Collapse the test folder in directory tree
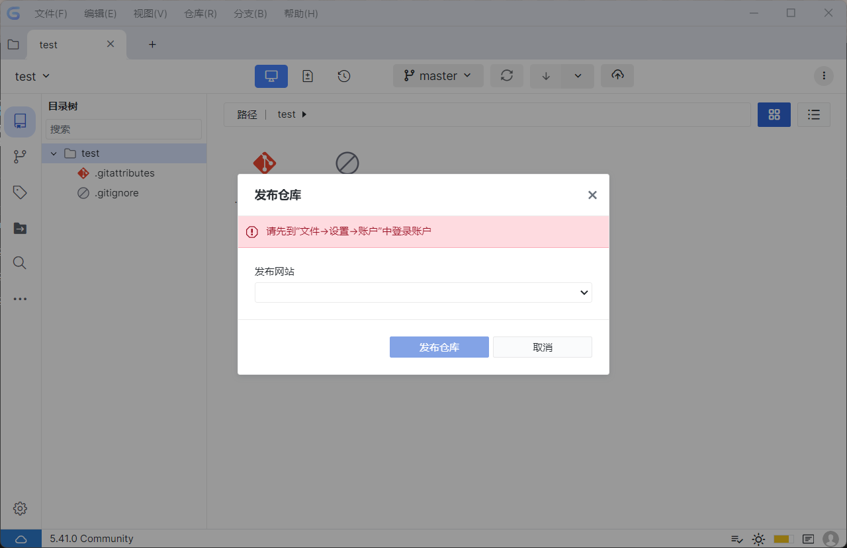This screenshot has width=847, height=548. click(x=54, y=153)
